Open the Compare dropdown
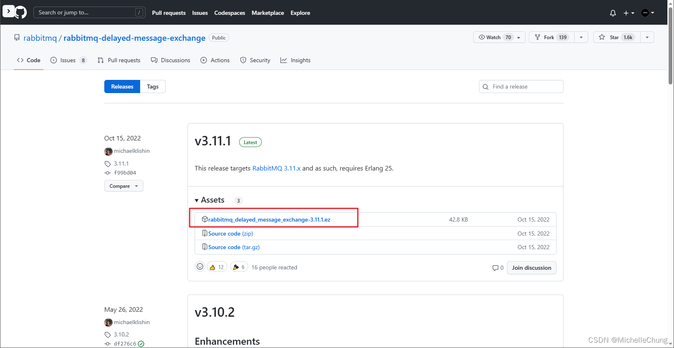 pos(124,186)
